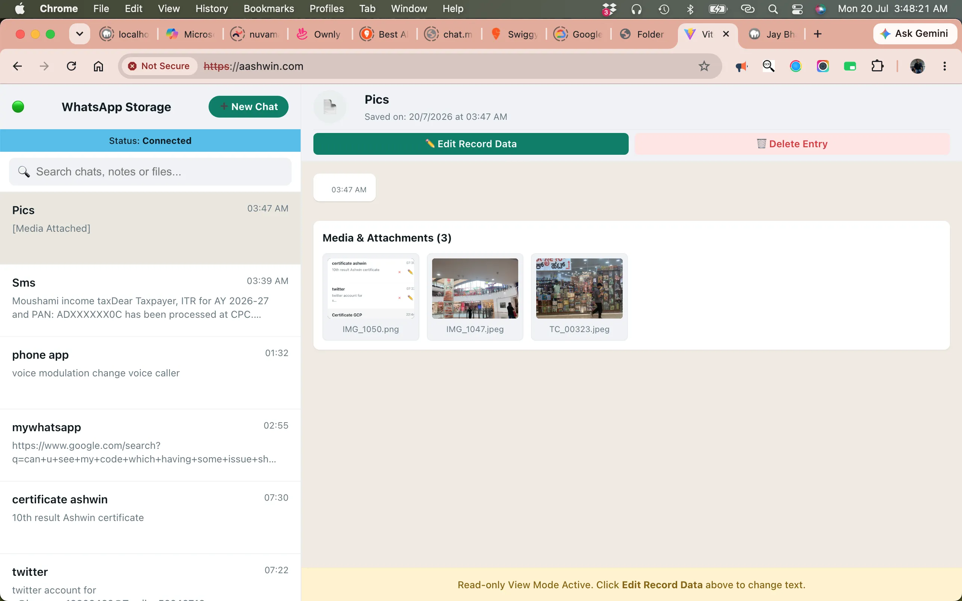The width and height of the screenshot is (962, 601).
Task: Open Control Center in menu bar
Action: (x=797, y=9)
